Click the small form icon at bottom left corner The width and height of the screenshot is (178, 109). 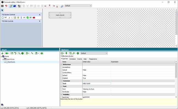(x=2, y=105)
